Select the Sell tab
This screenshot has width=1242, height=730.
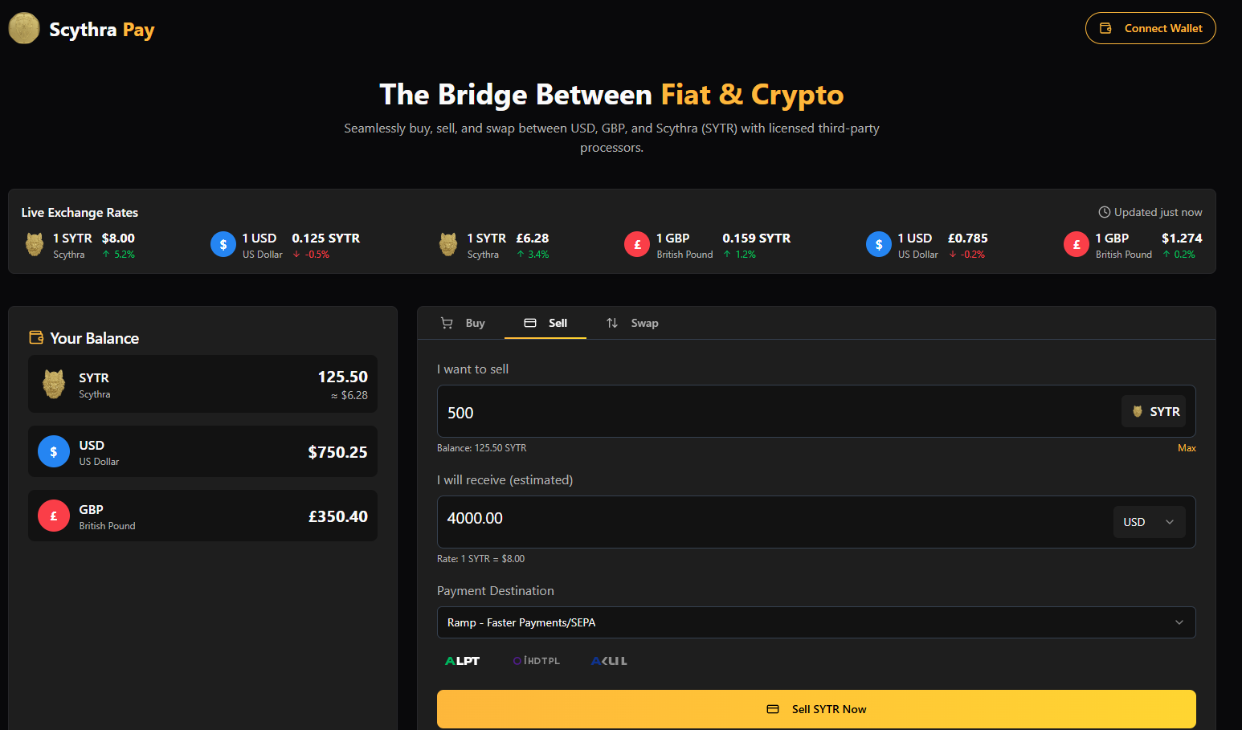point(546,323)
